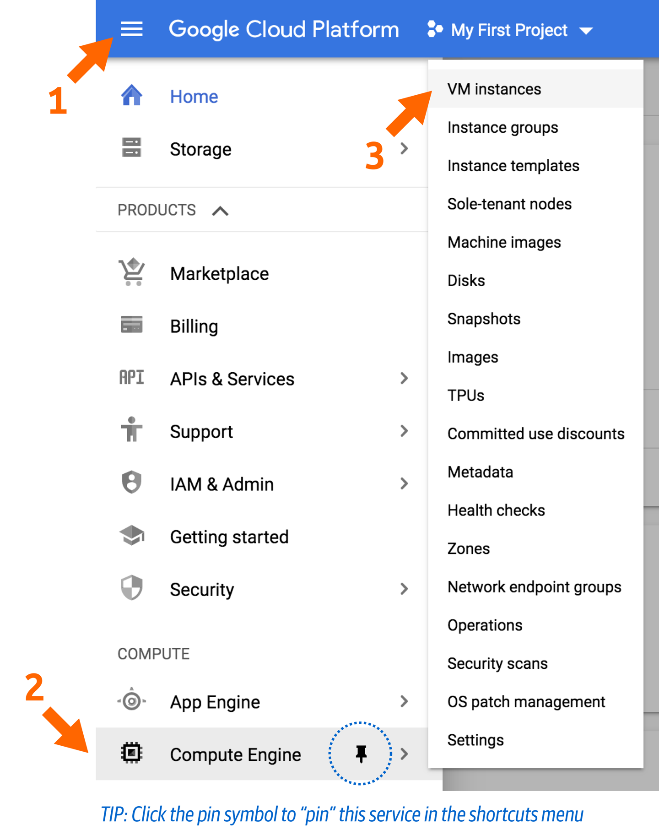The width and height of the screenshot is (659, 830).
Task: Collapse the PRODUCTS section chevron
Action: pos(220,211)
